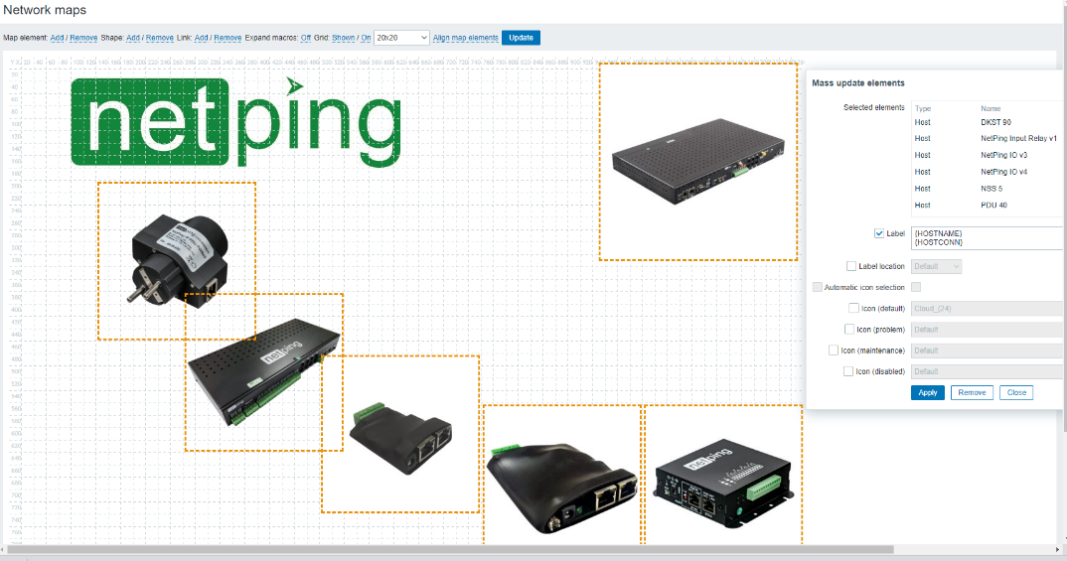
Task: Tick the left Automatic icon selection checkbox
Action: [818, 287]
